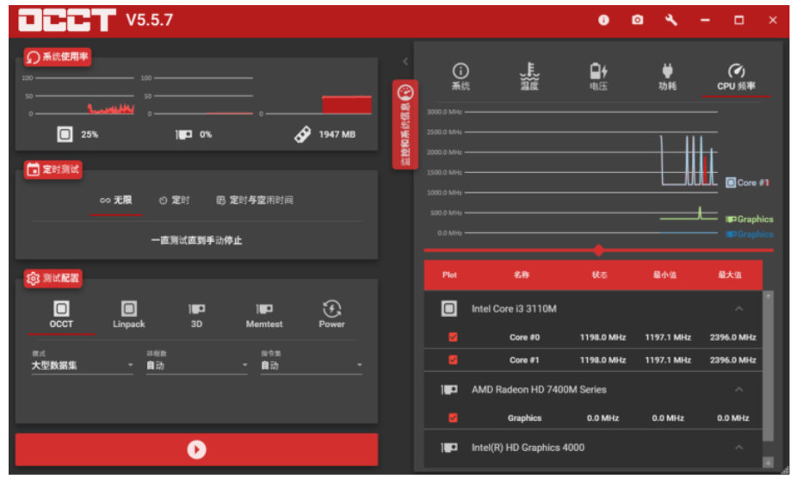Image resolution: width=797 pixels, height=482 pixels.
Task: Click scrollbar up arrow in sensor table
Action: point(768,296)
